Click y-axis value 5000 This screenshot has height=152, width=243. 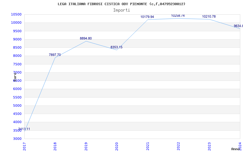(17, 105)
